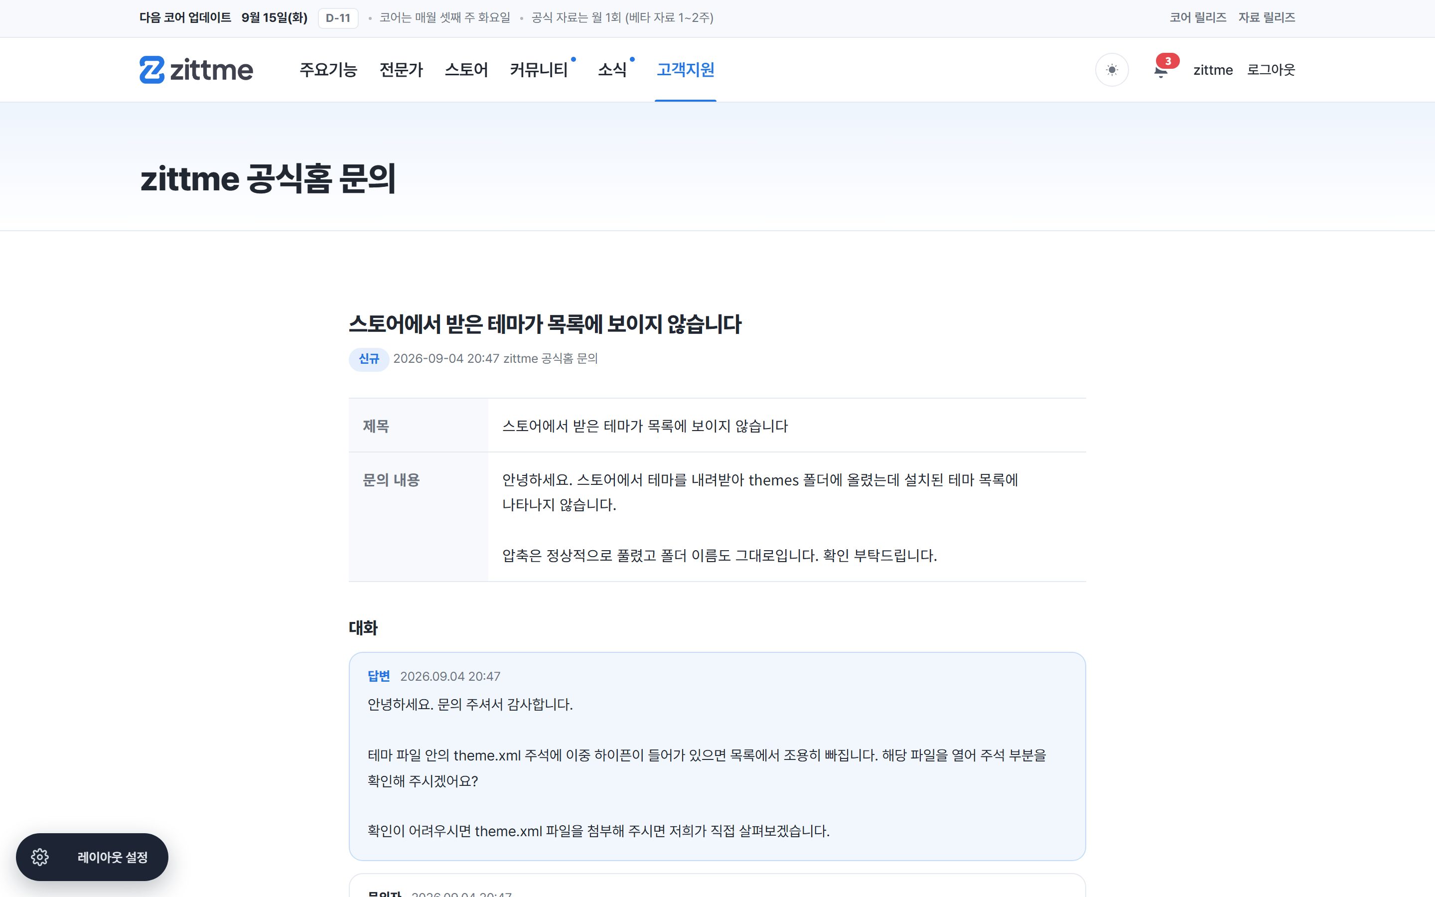Click the zittme wordmark text in header
Image resolution: width=1435 pixels, height=897 pixels.
211,70
